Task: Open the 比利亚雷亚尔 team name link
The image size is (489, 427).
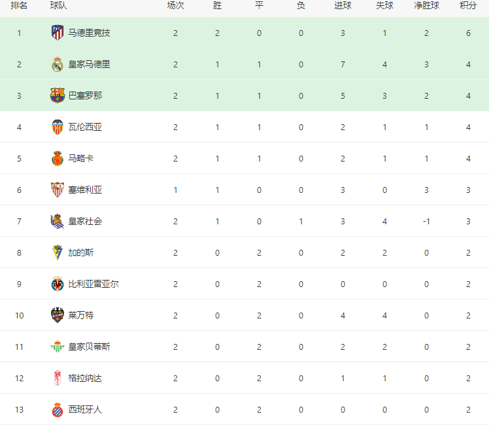Action: [93, 284]
